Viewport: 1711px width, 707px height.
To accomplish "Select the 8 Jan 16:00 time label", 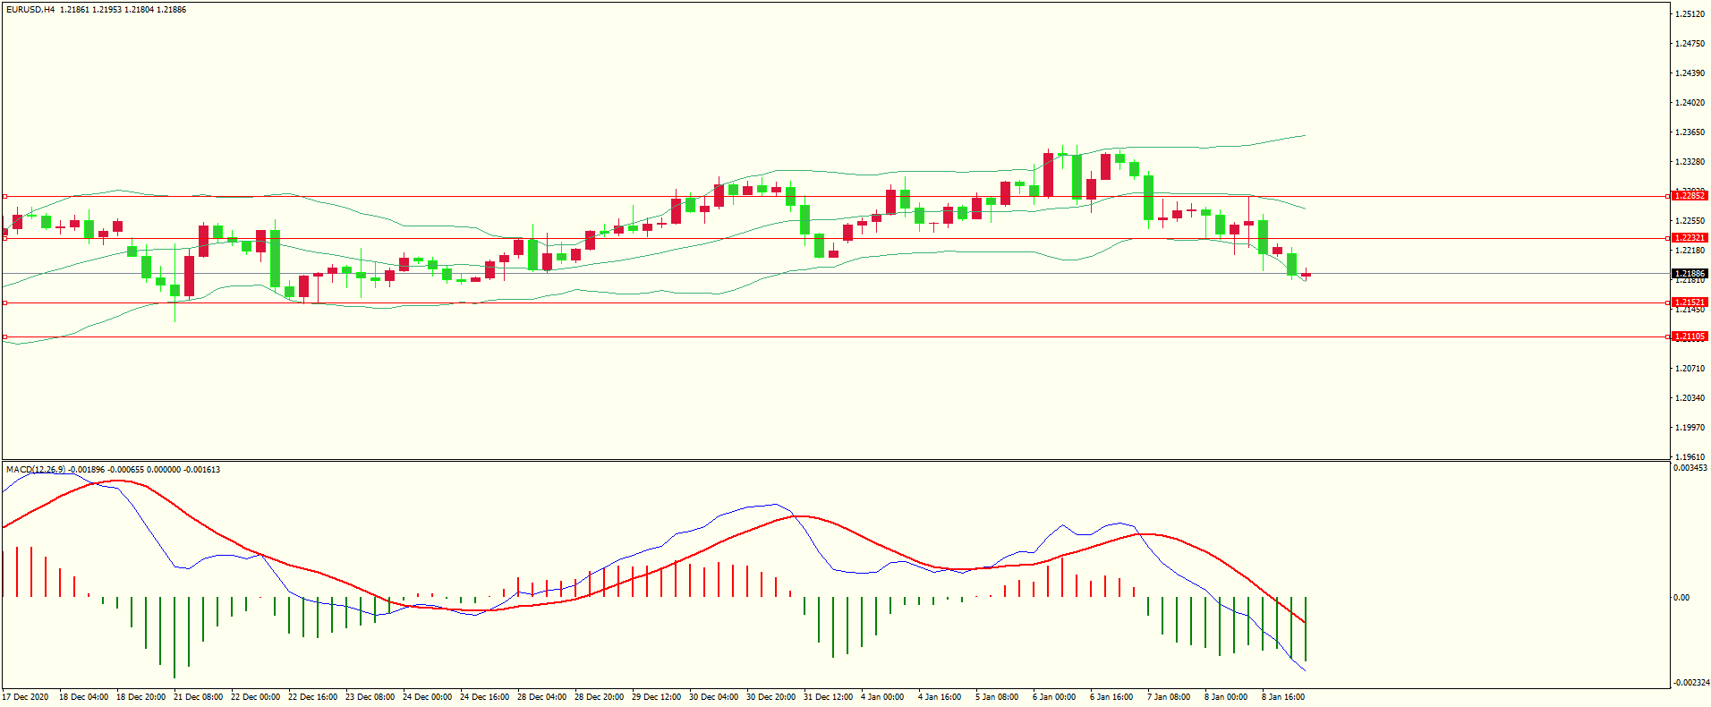I will coord(1282,697).
